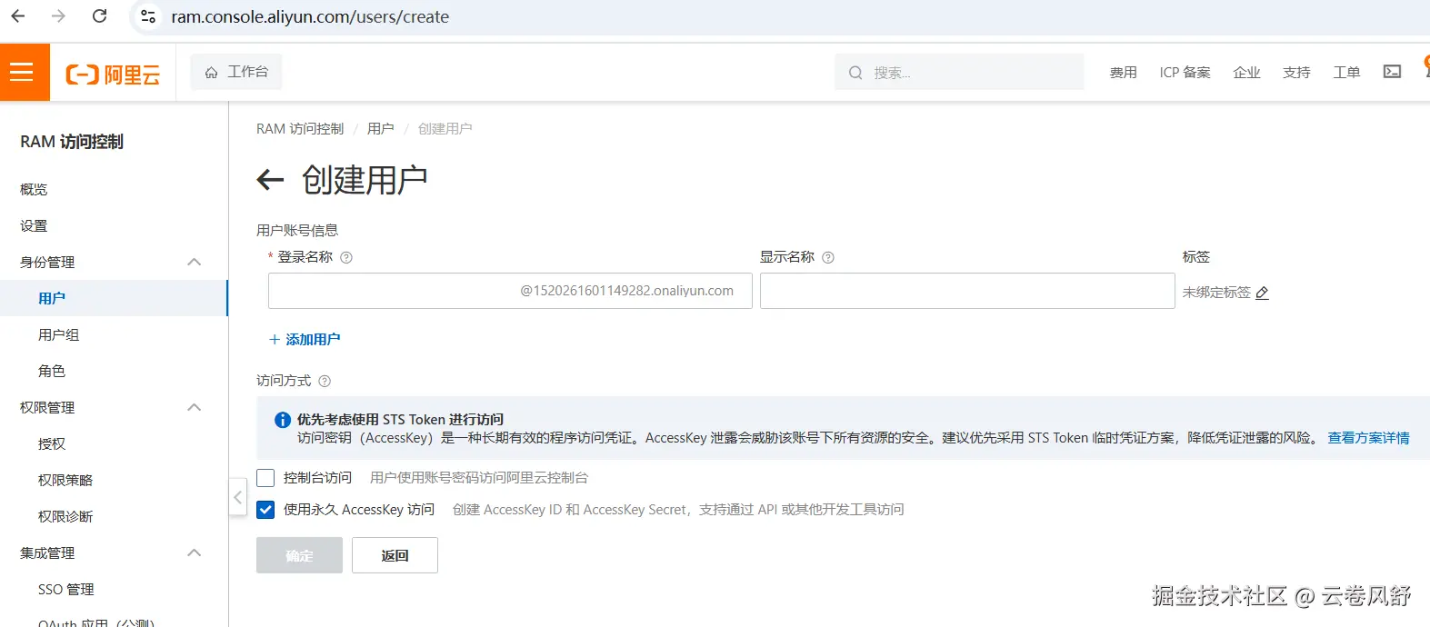Enable the 控制台访问 checkbox

pos(265,478)
